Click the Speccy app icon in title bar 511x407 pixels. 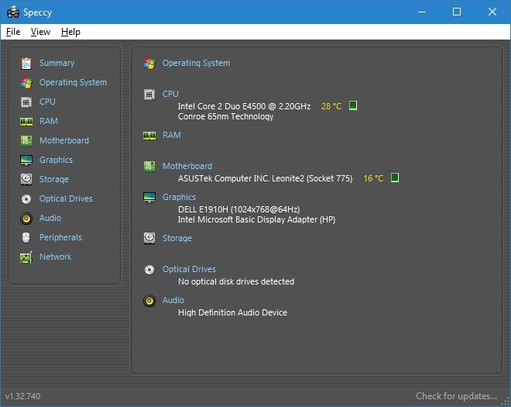[x=13, y=12]
